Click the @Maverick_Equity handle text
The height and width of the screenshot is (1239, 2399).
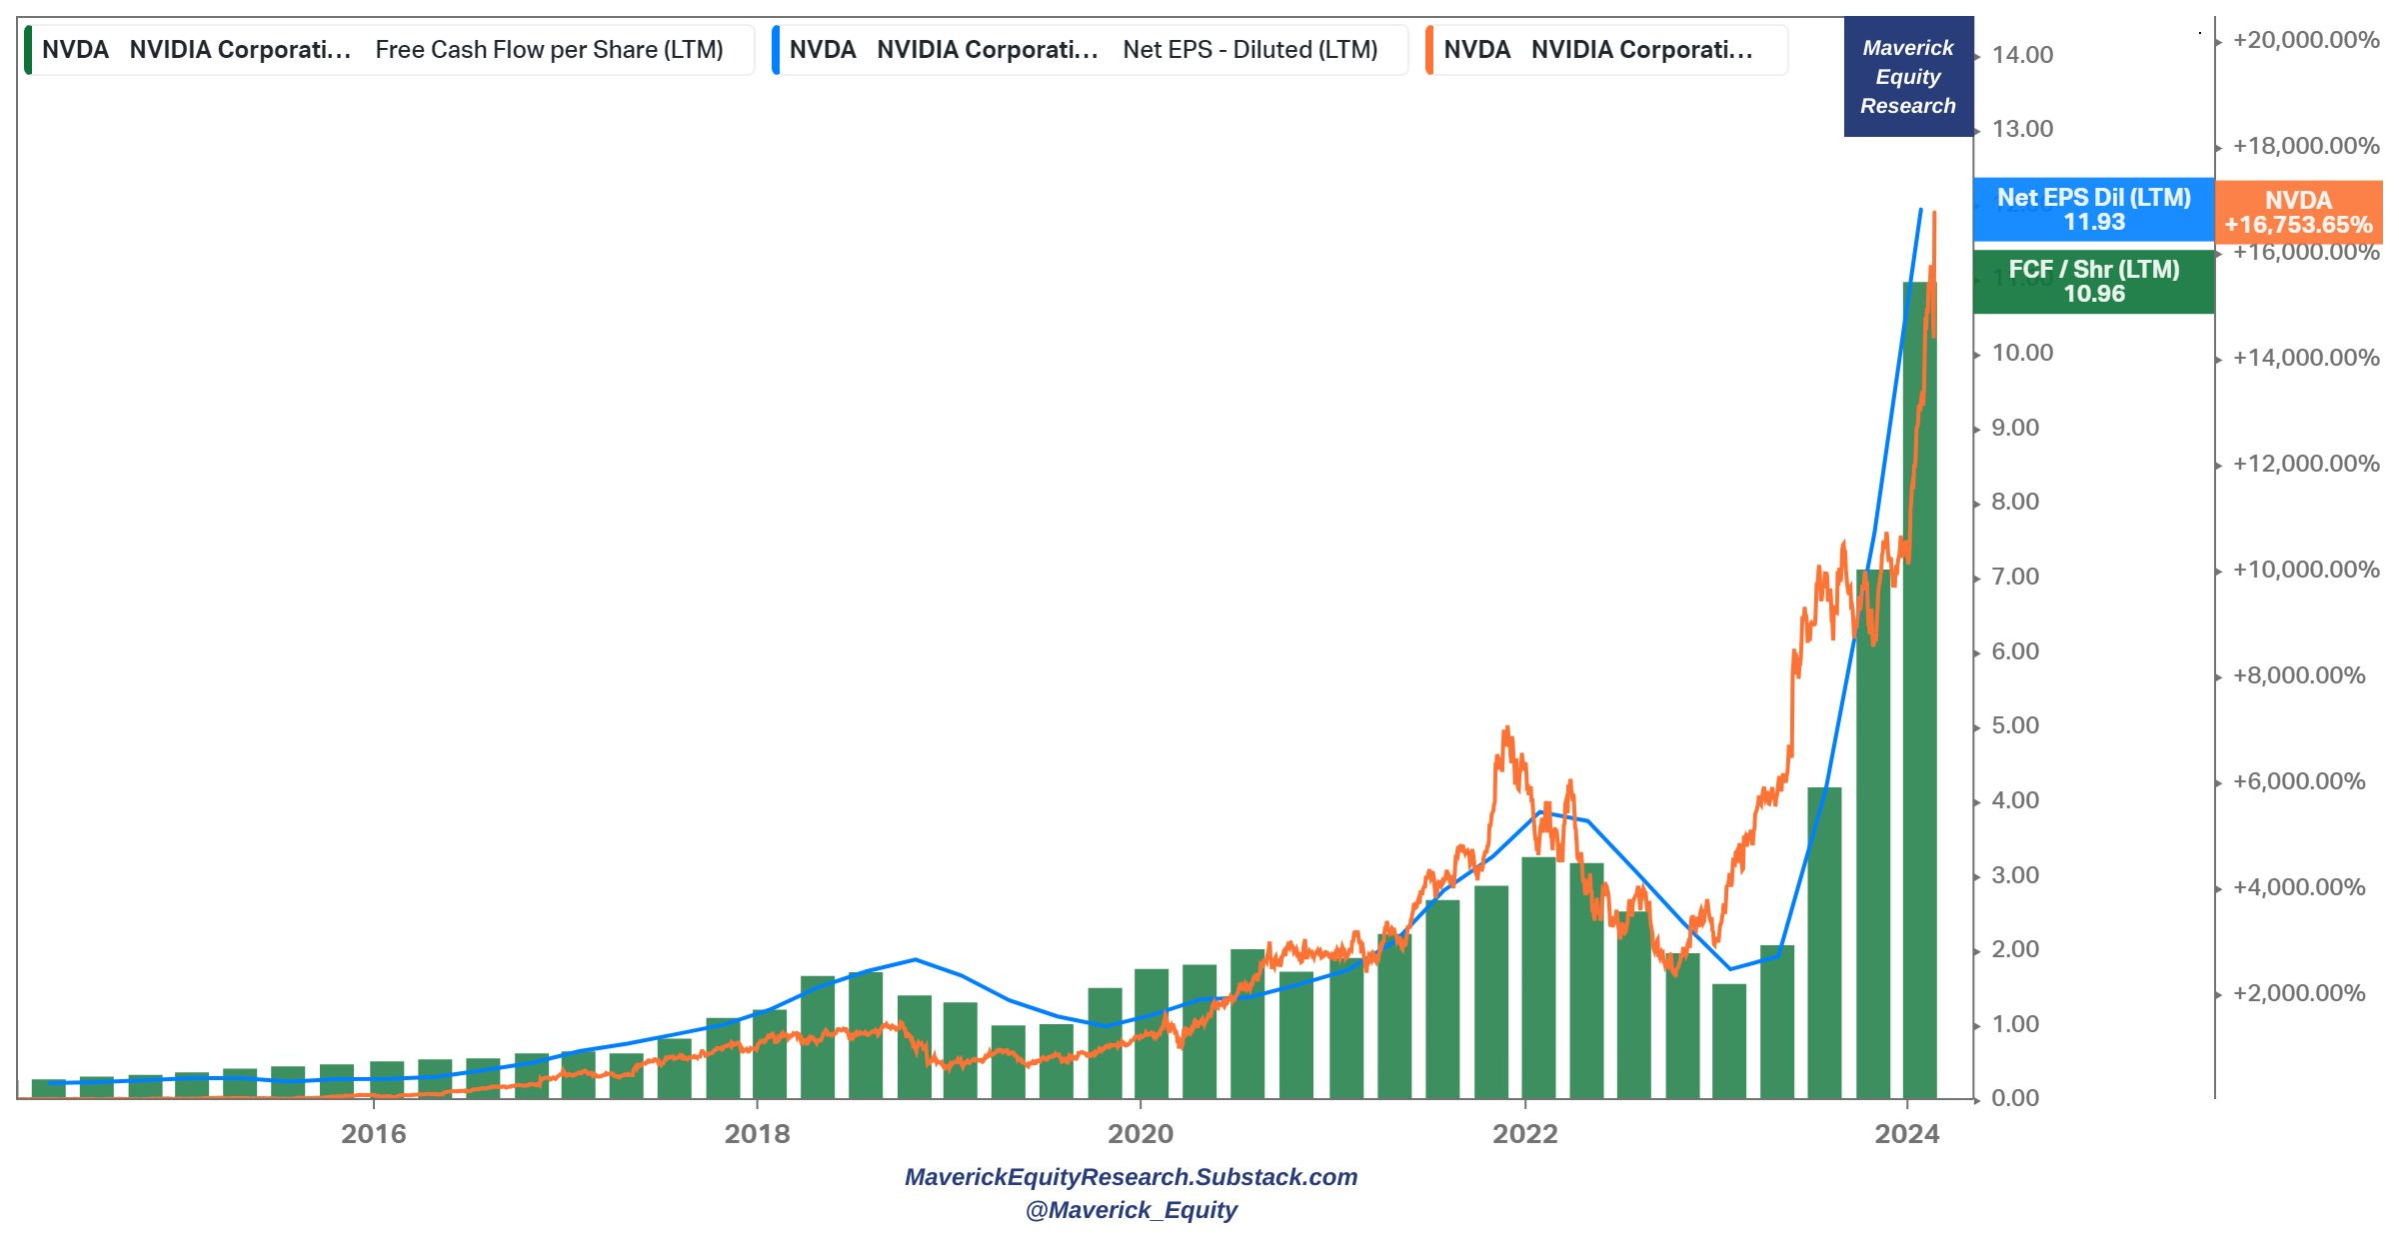1131,1210
